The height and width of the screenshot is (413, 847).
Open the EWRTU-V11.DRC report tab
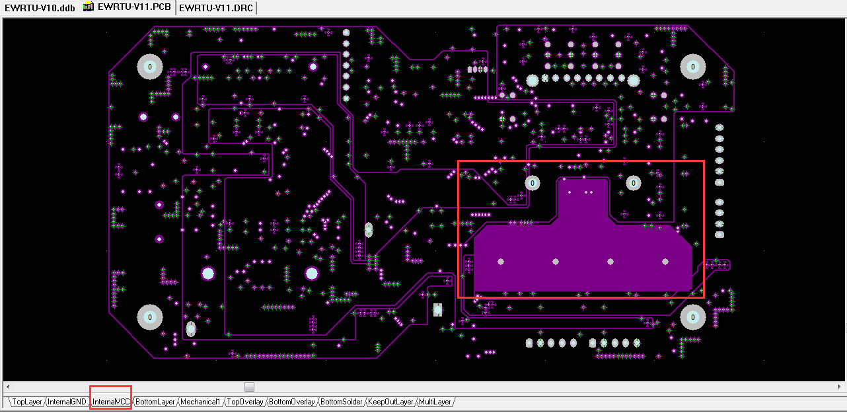215,7
